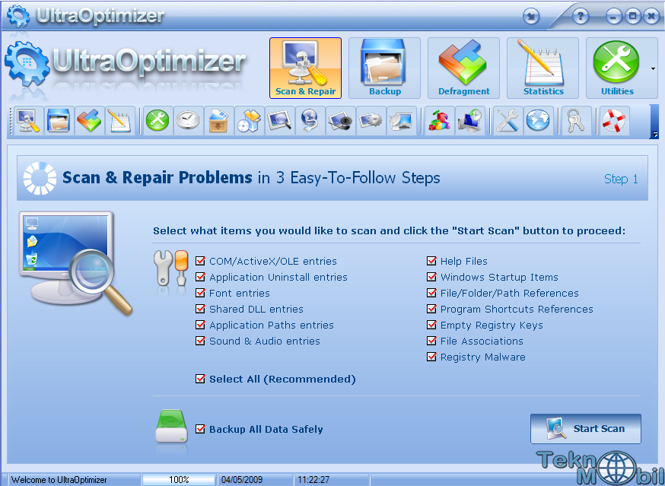This screenshot has height=486, width=665.
Task: Toggle Select All (Recommended) checkbox
Action: click(200, 379)
